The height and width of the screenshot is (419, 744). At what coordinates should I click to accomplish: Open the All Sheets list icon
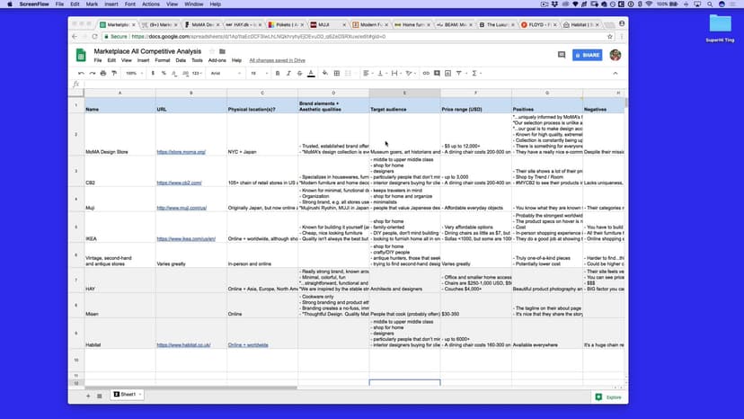[99, 396]
